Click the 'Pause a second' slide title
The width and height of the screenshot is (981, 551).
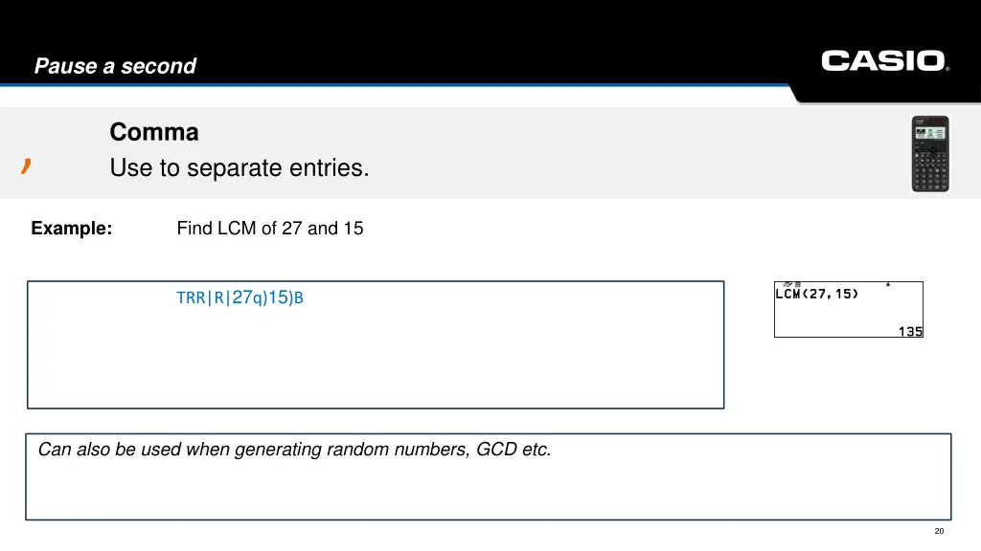click(115, 66)
